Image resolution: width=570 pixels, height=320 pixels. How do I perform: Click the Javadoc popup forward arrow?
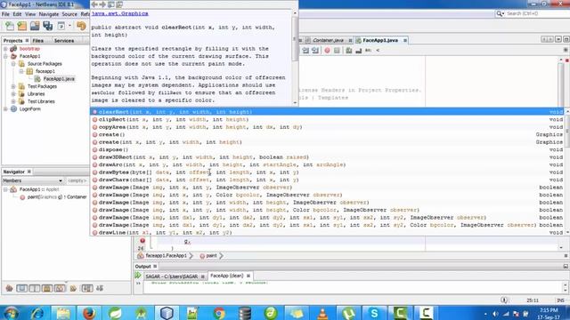click(x=102, y=4)
